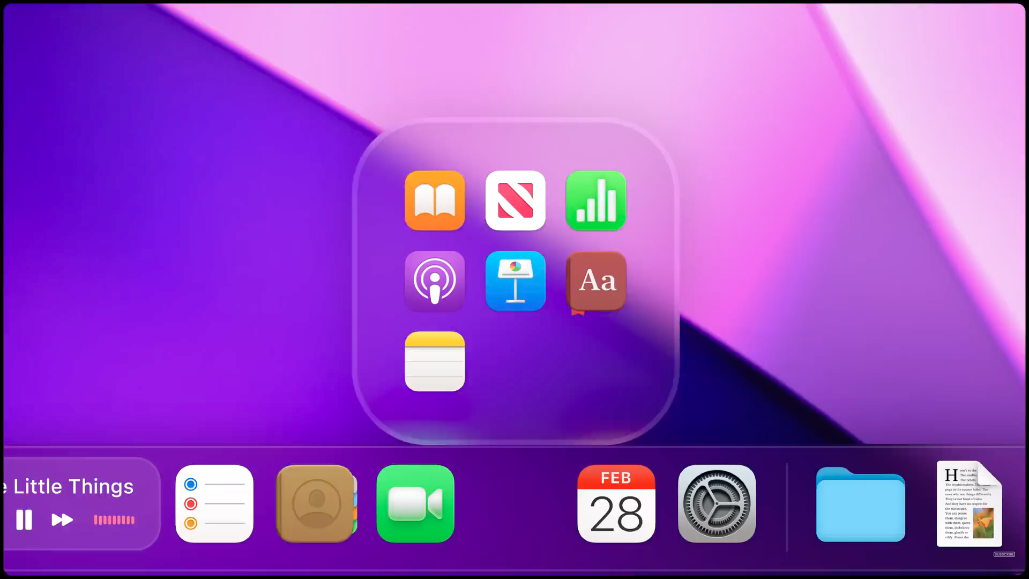The width and height of the screenshot is (1029, 579).
Task: Pause the currently playing song
Action: click(24, 519)
